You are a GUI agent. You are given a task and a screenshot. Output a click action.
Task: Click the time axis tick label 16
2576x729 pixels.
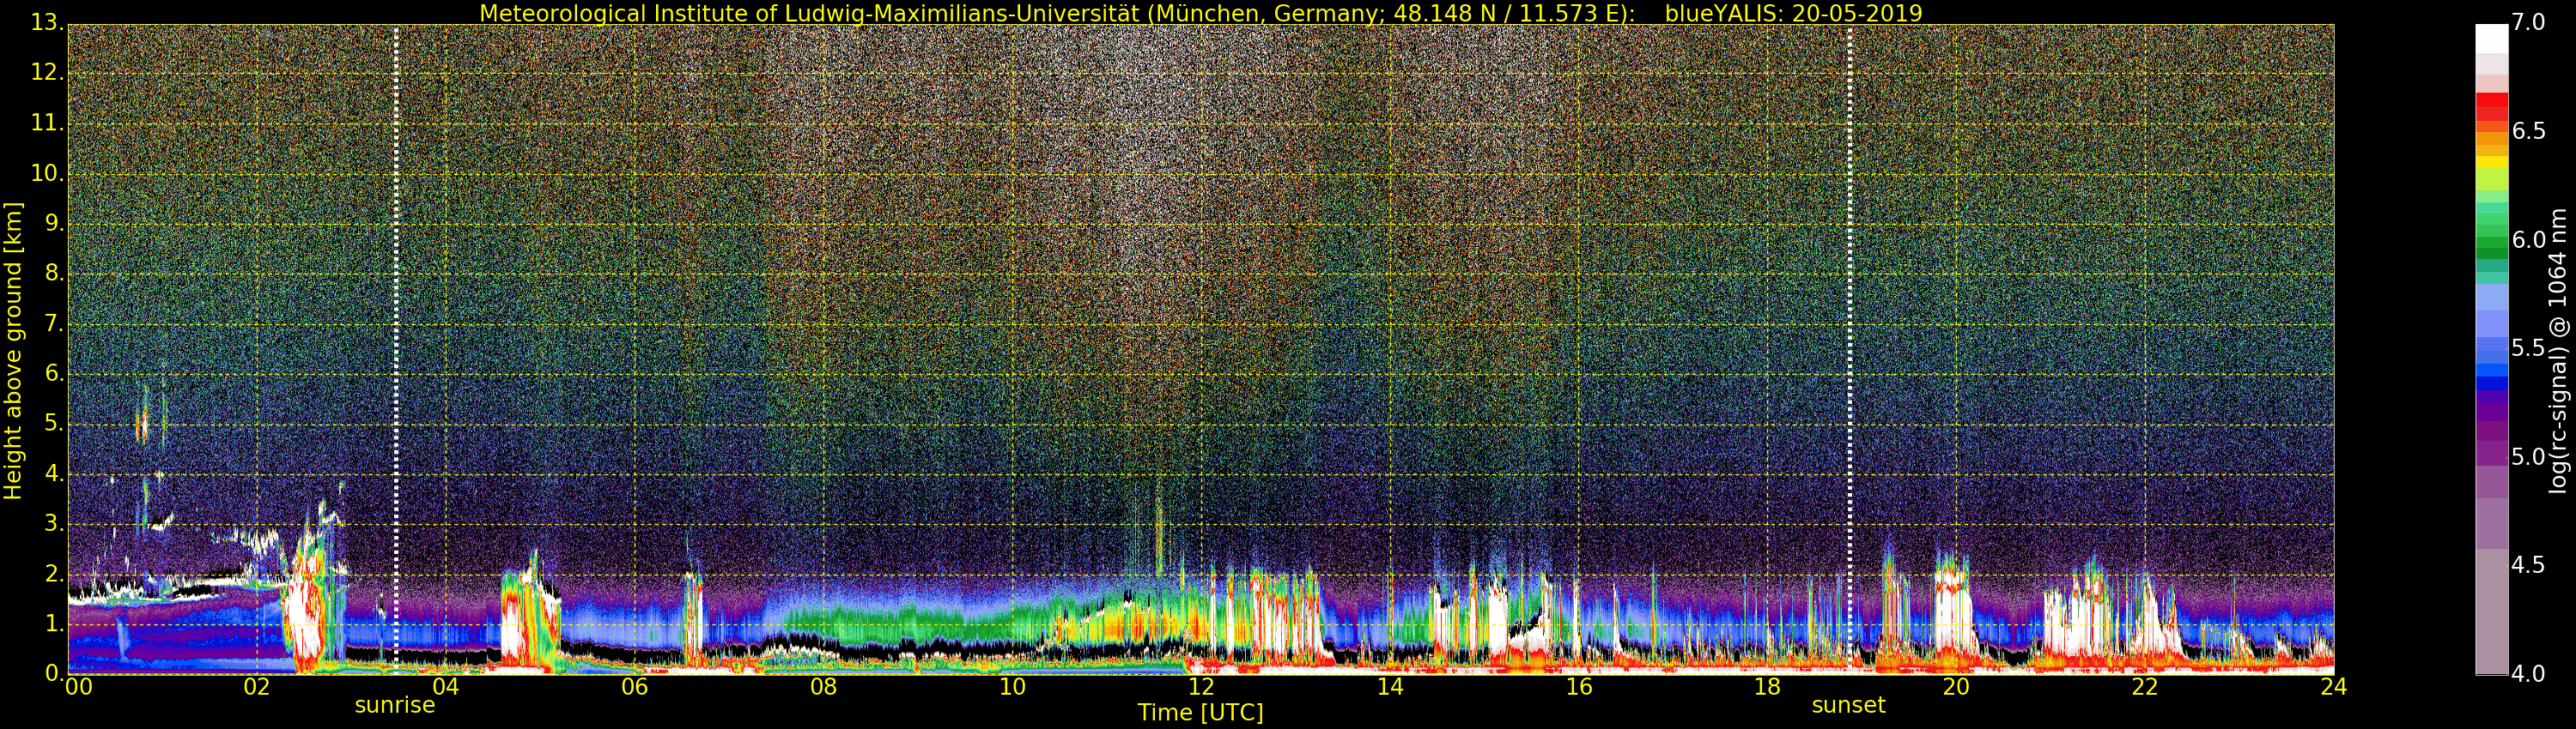pos(1579,686)
